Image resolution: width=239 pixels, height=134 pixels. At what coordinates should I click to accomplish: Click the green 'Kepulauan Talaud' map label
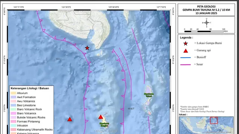tap(149, 95)
